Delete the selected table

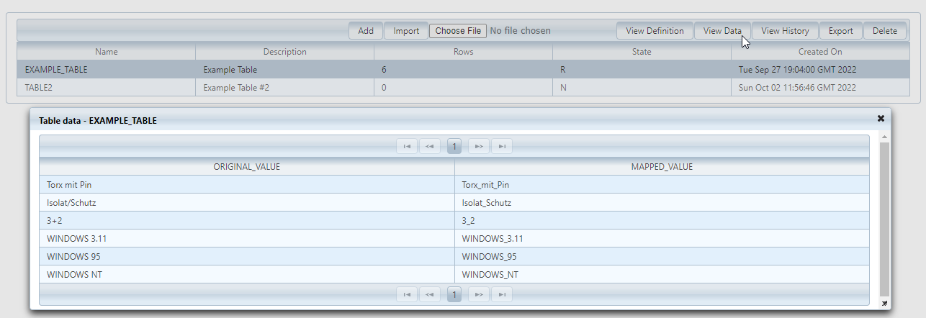coord(885,31)
